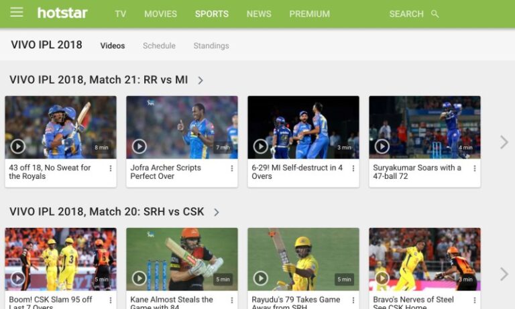Open 'Jofra Archer Scripts Perfect Over' title
This screenshot has height=309, width=515.
tap(166, 172)
